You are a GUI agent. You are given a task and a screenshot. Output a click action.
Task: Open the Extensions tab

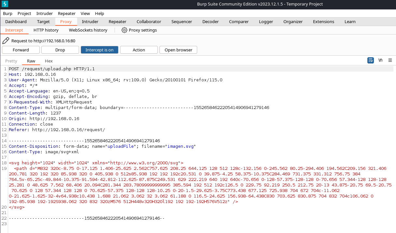point(323,21)
